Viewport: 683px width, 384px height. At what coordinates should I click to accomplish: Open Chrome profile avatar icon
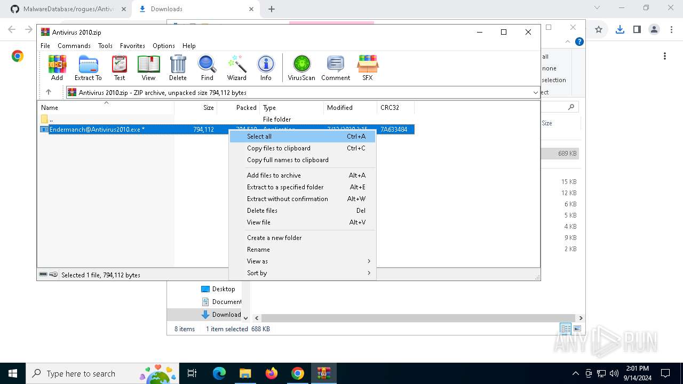(654, 30)
